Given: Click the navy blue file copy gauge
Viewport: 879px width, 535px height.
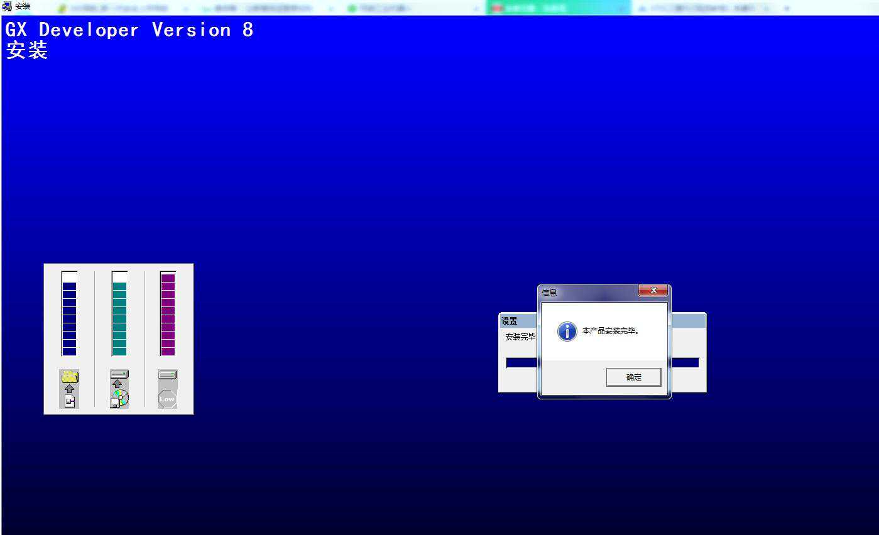Looking at the screenshot, I should click(69, 314).
